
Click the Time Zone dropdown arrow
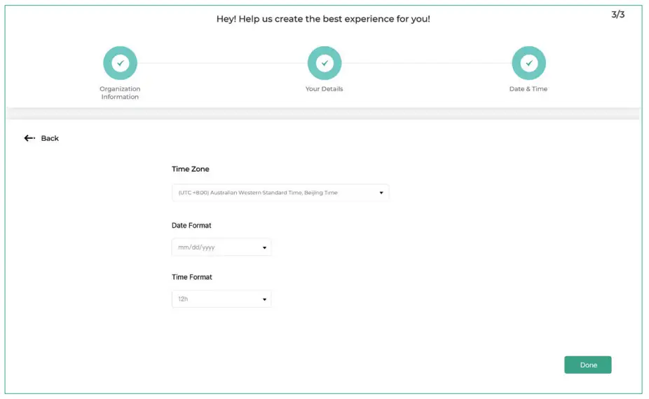pyautogui.click(x=381, y=192)
